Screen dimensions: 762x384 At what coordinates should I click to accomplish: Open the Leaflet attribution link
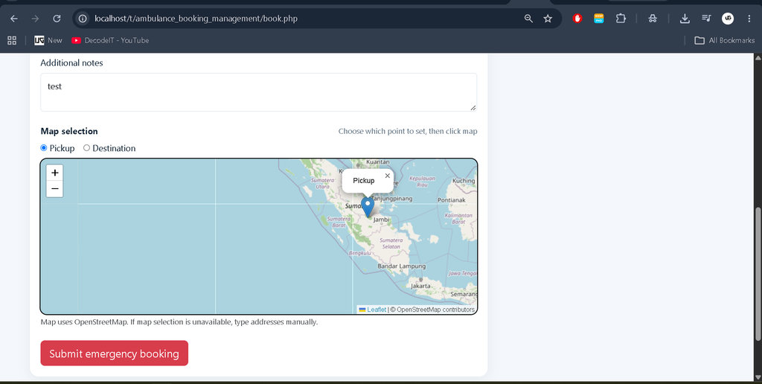(377, 310)
